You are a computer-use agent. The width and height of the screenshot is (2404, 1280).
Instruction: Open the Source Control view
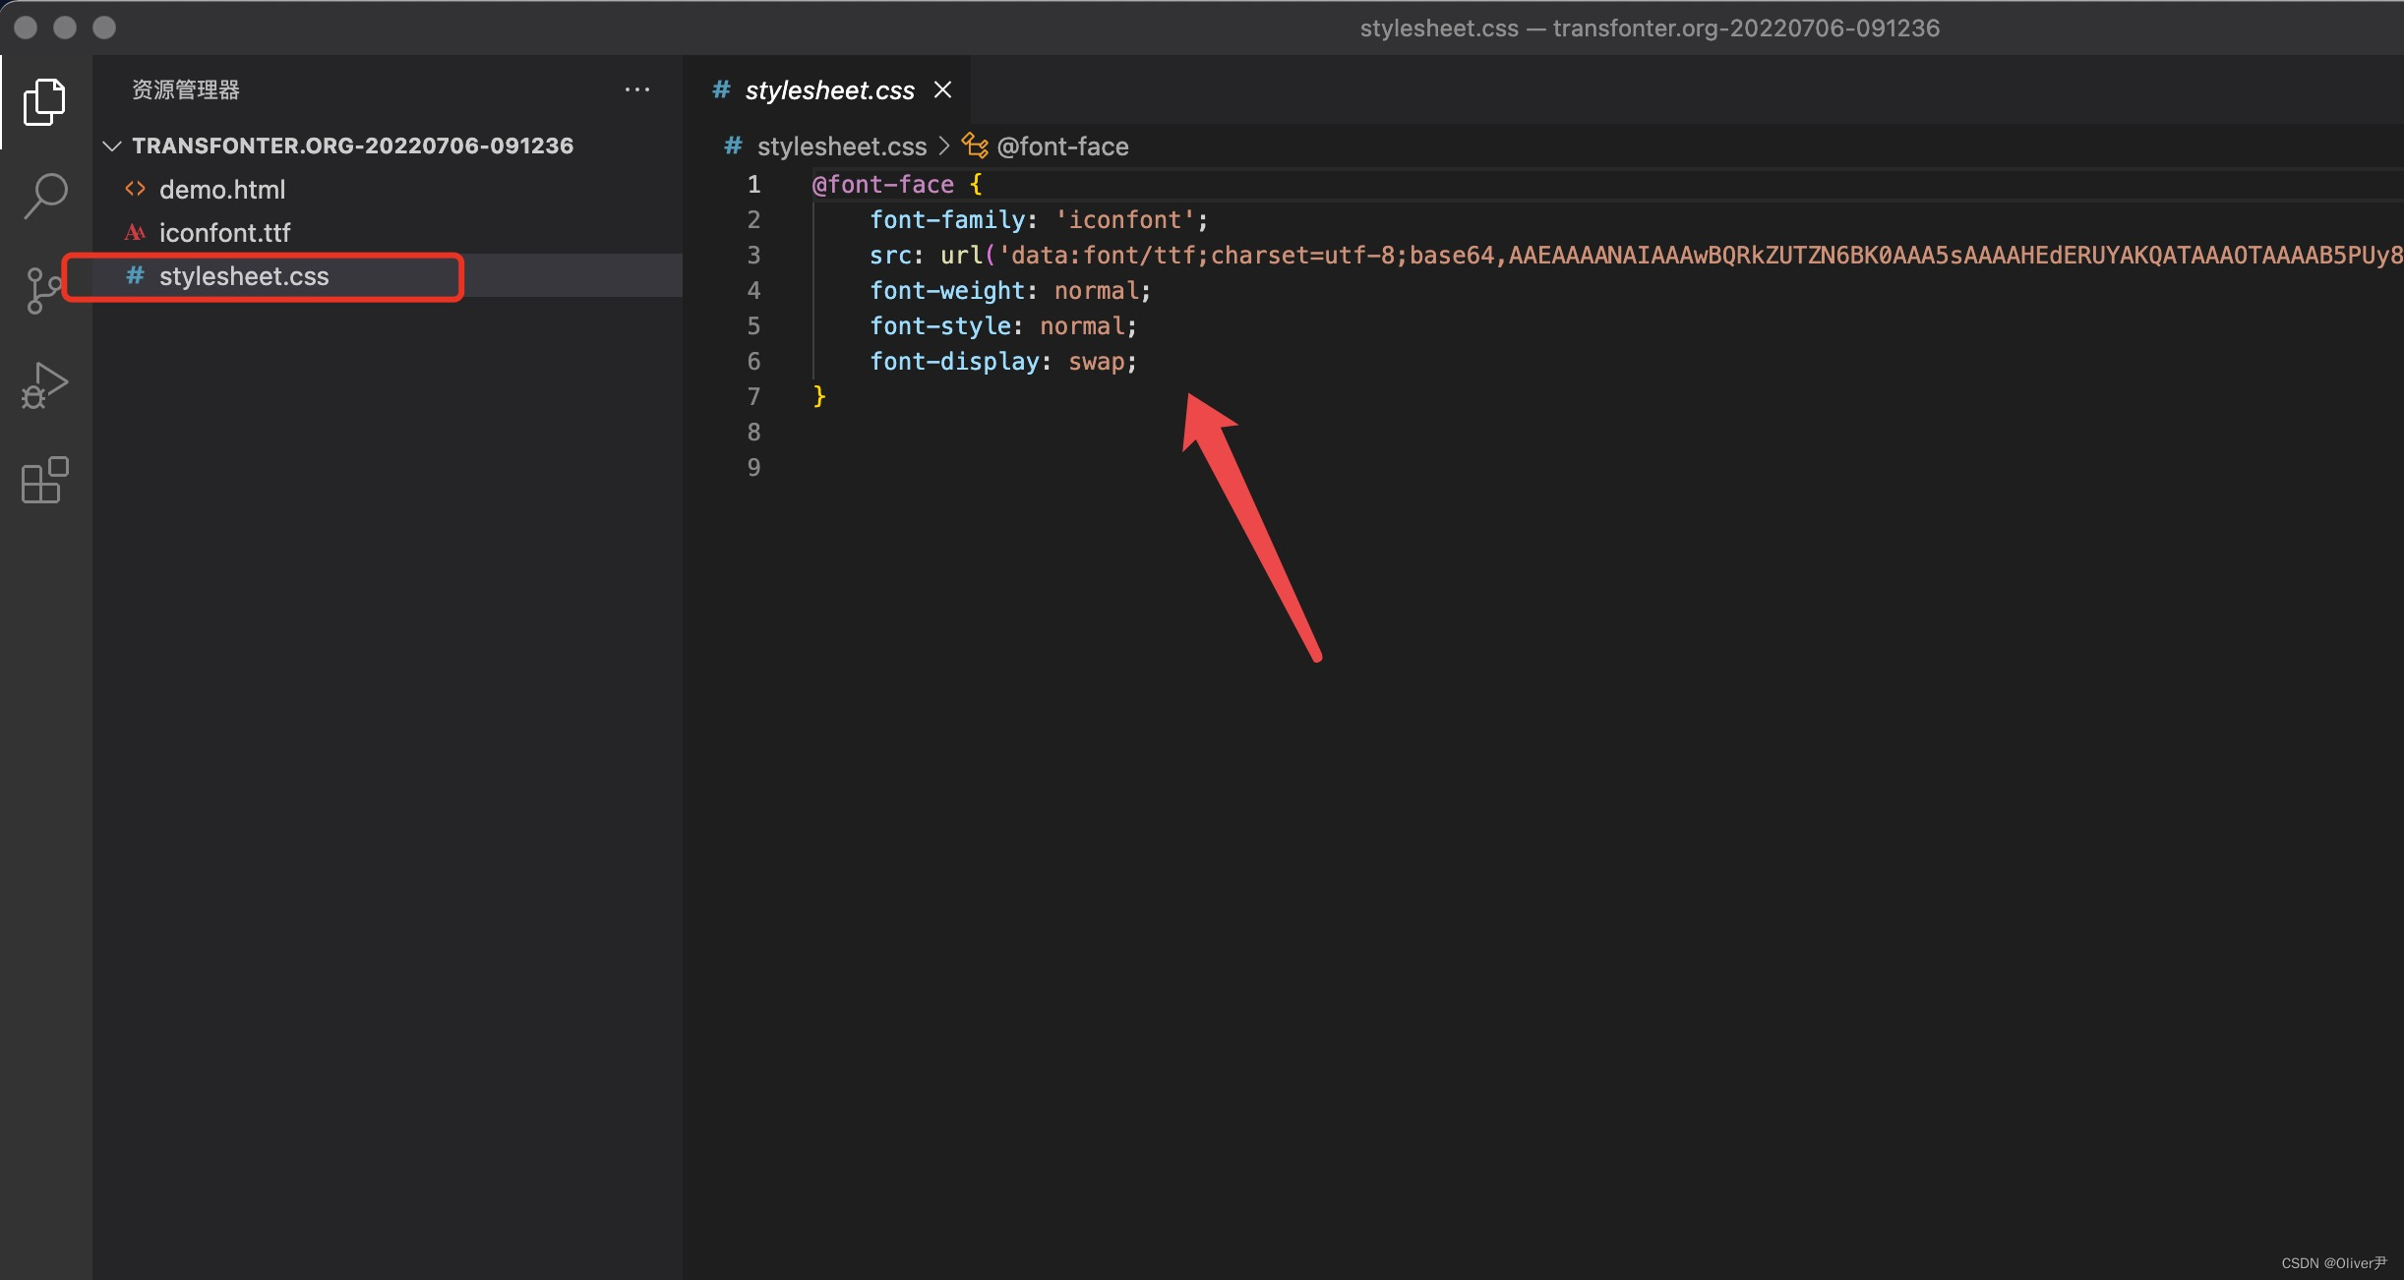pos(42,290)
